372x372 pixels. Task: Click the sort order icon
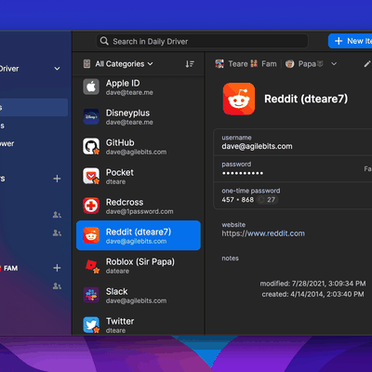coord(190,64)
